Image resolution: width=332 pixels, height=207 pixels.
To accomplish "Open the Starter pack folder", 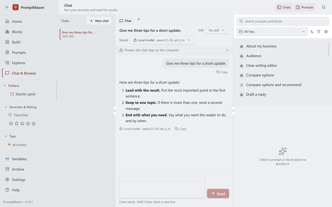I will pos(23,94).
